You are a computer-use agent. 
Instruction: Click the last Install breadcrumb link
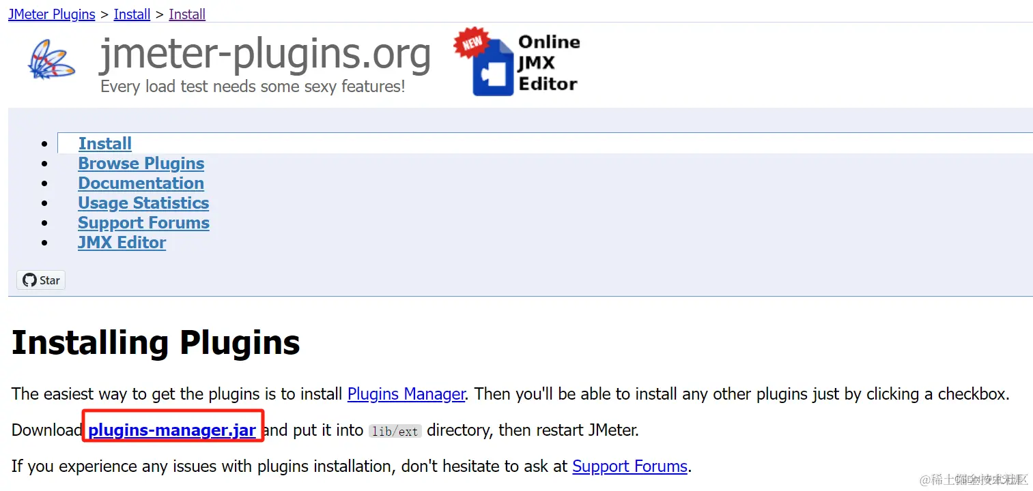[187, 14]
